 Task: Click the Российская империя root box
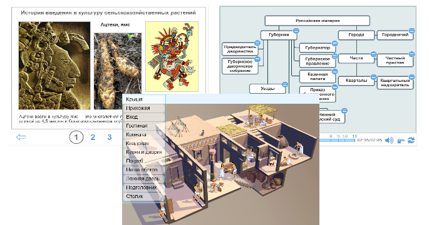click(318, 21)
